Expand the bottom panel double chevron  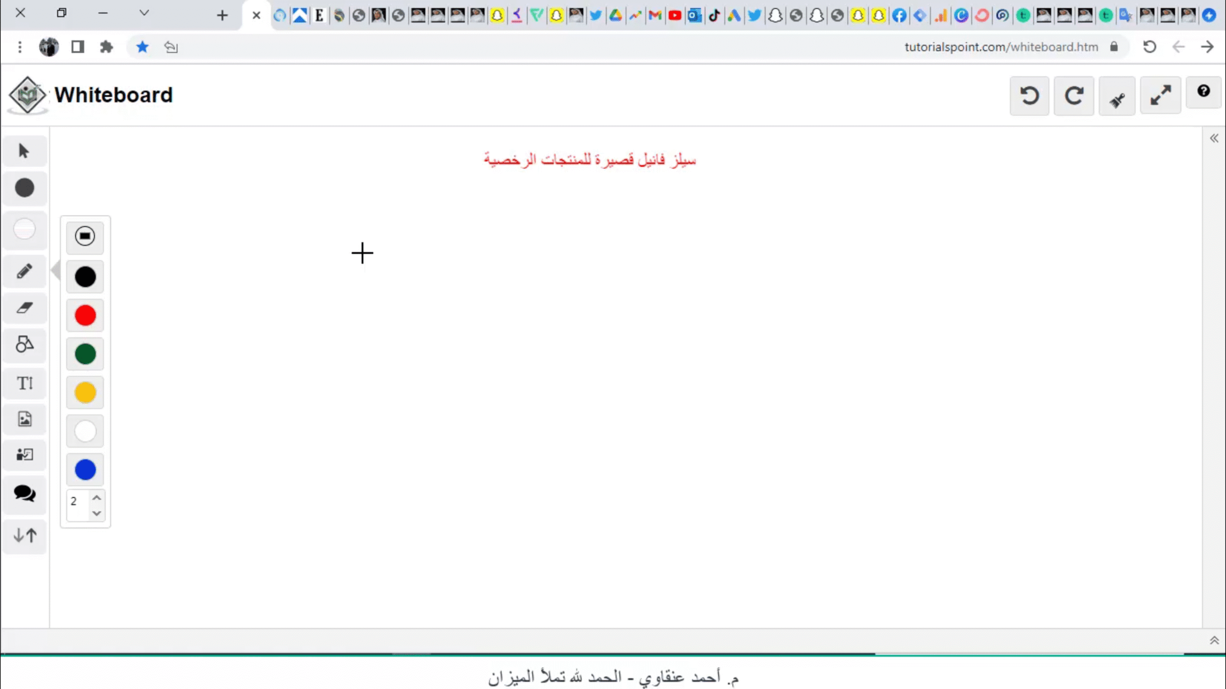coord(1214,641)
